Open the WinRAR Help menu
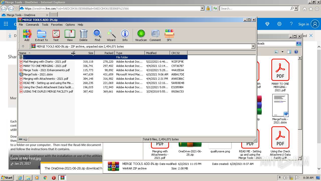 click(x=80, y=25)
